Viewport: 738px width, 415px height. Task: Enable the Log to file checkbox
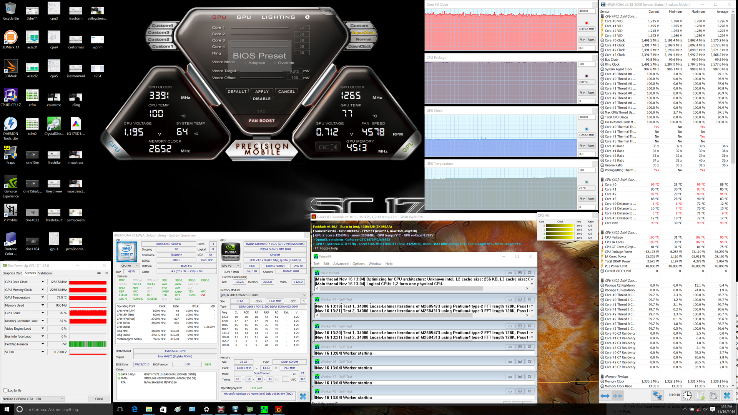point(5,390)
